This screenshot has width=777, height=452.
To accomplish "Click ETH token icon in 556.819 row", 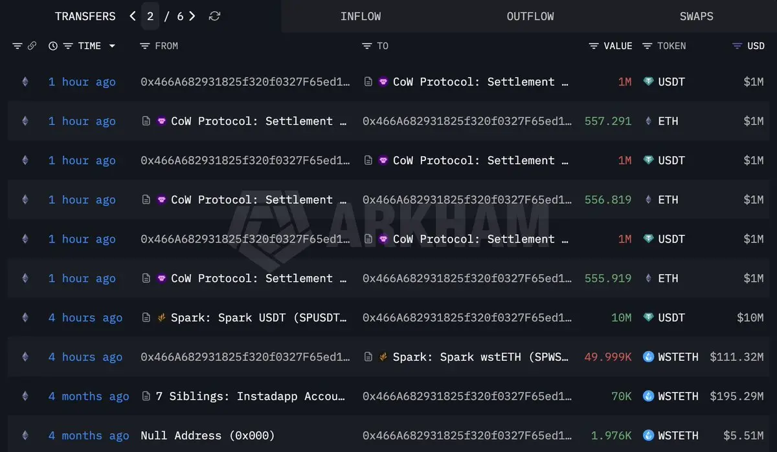I will [648, 200].
